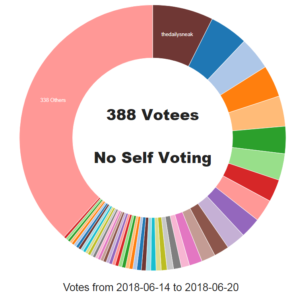The width and height of the screenshot is (293, 299).
Task: Click the dark gray bottom segment
Action: tap(173, 243)
